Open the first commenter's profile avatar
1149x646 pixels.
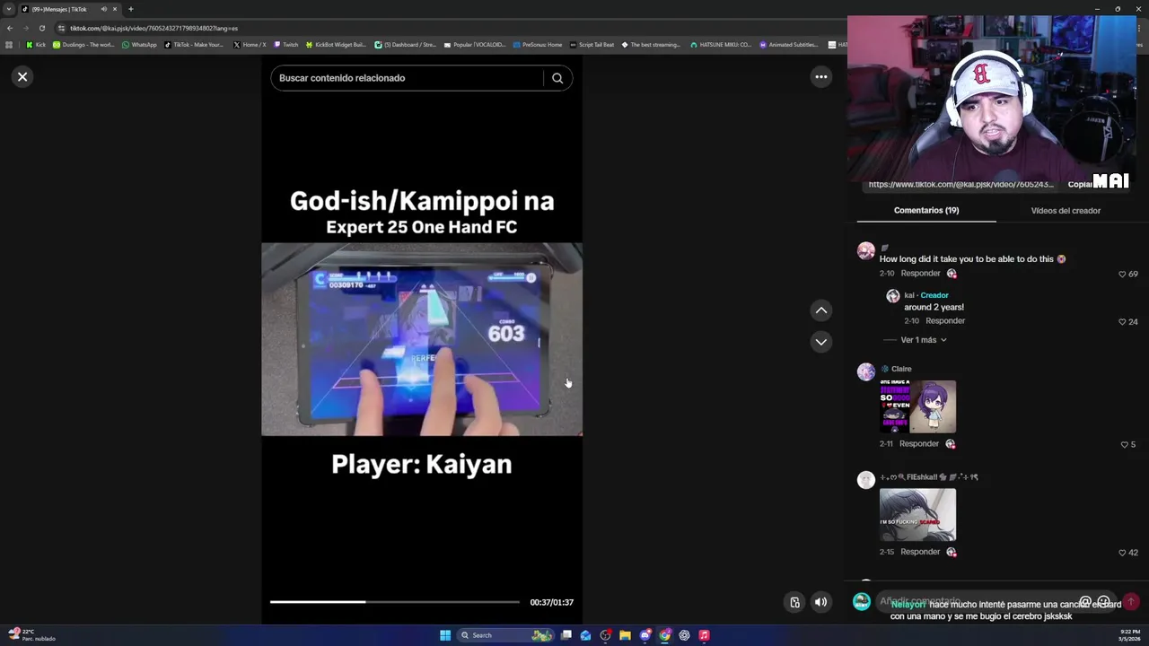click(x=865, y=251)
